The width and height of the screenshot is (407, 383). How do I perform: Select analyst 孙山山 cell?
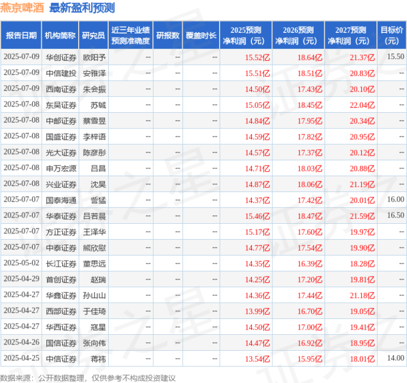pos(94,295)
